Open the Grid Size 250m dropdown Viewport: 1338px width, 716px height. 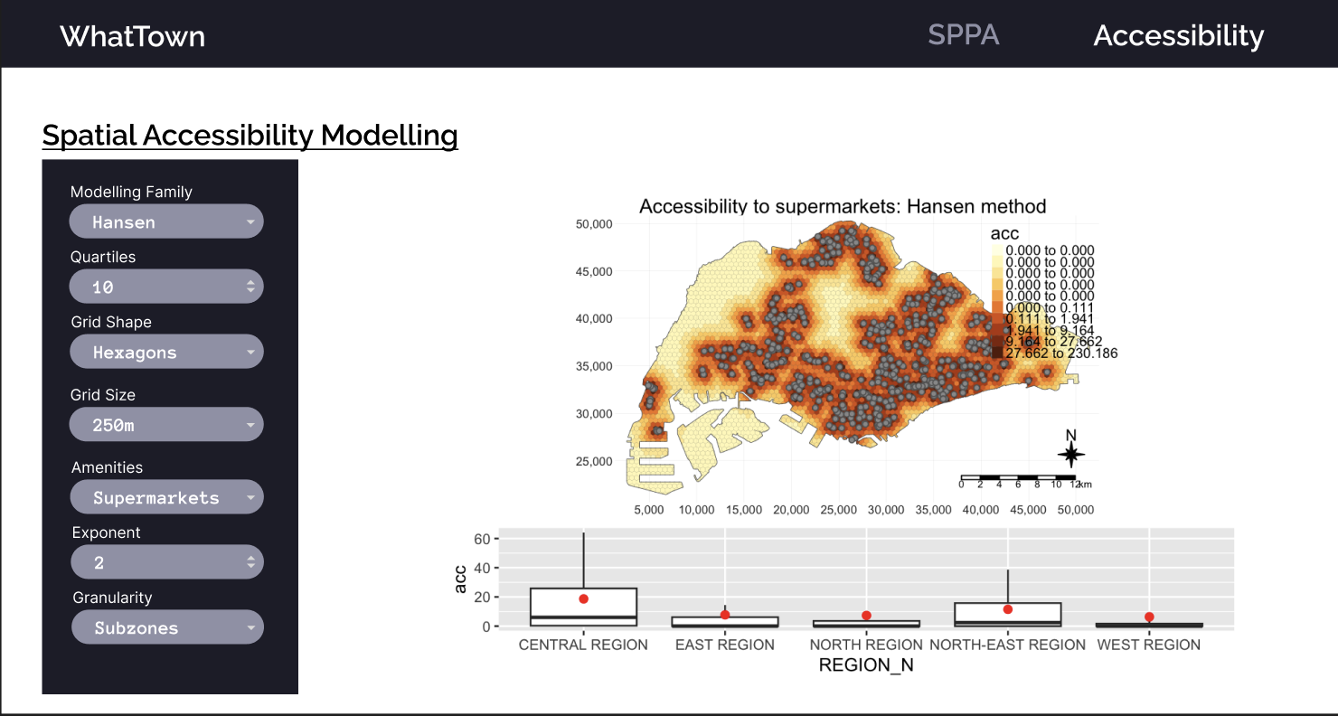(x=166, y=425)
